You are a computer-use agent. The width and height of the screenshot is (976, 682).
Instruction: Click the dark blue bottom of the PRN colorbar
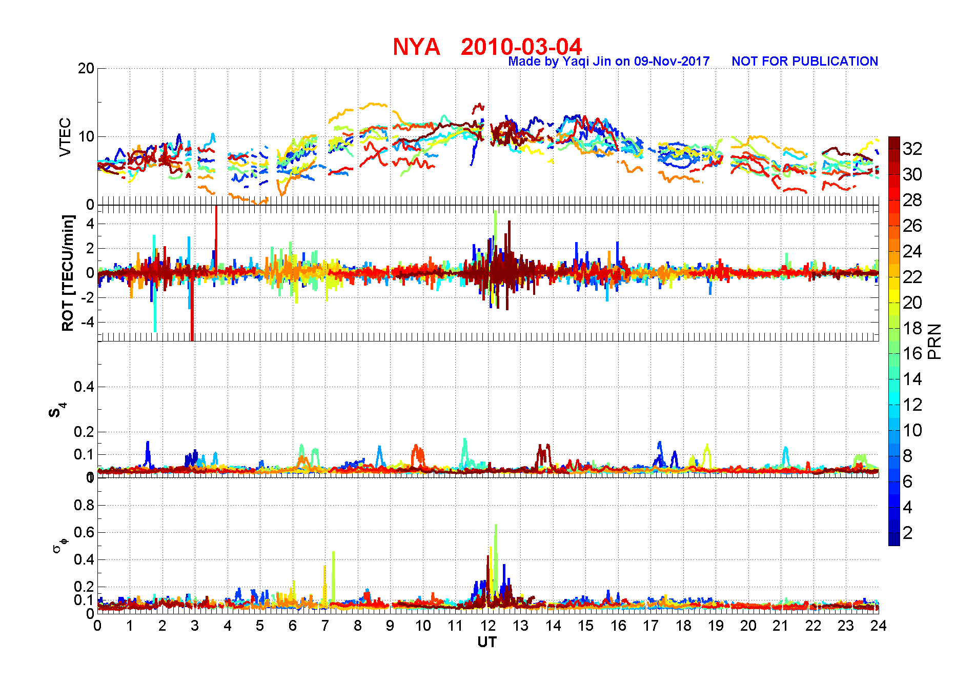tap(894, 539)
